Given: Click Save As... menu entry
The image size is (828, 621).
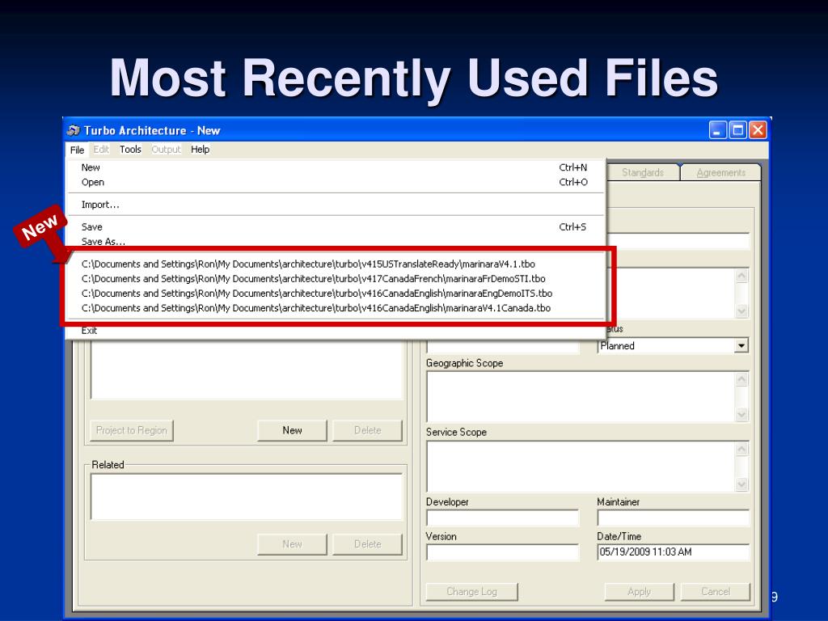Looking at the screenshot, I should pyautogui.click(x=335, y=241).
